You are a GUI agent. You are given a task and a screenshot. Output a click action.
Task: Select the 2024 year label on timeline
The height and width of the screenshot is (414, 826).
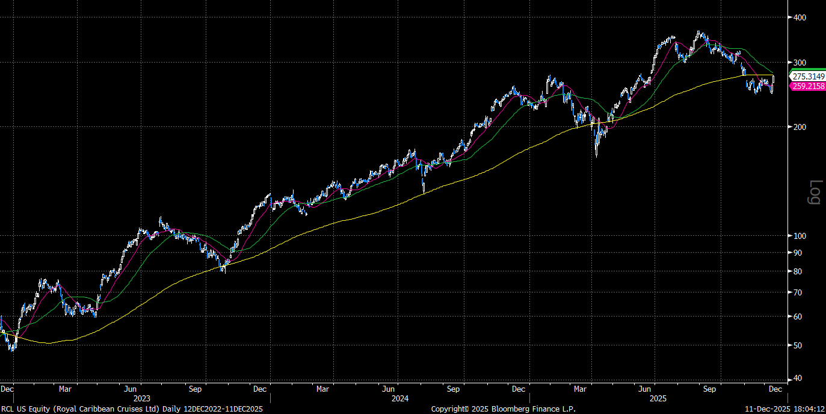[x=400, y=398]
